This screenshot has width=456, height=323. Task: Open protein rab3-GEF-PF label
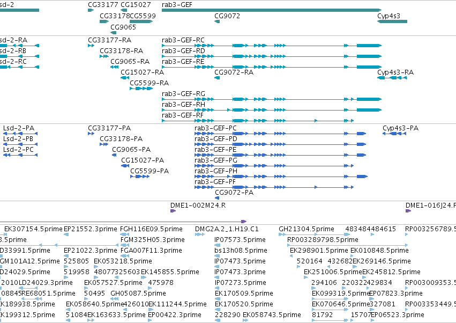point(215,181)
